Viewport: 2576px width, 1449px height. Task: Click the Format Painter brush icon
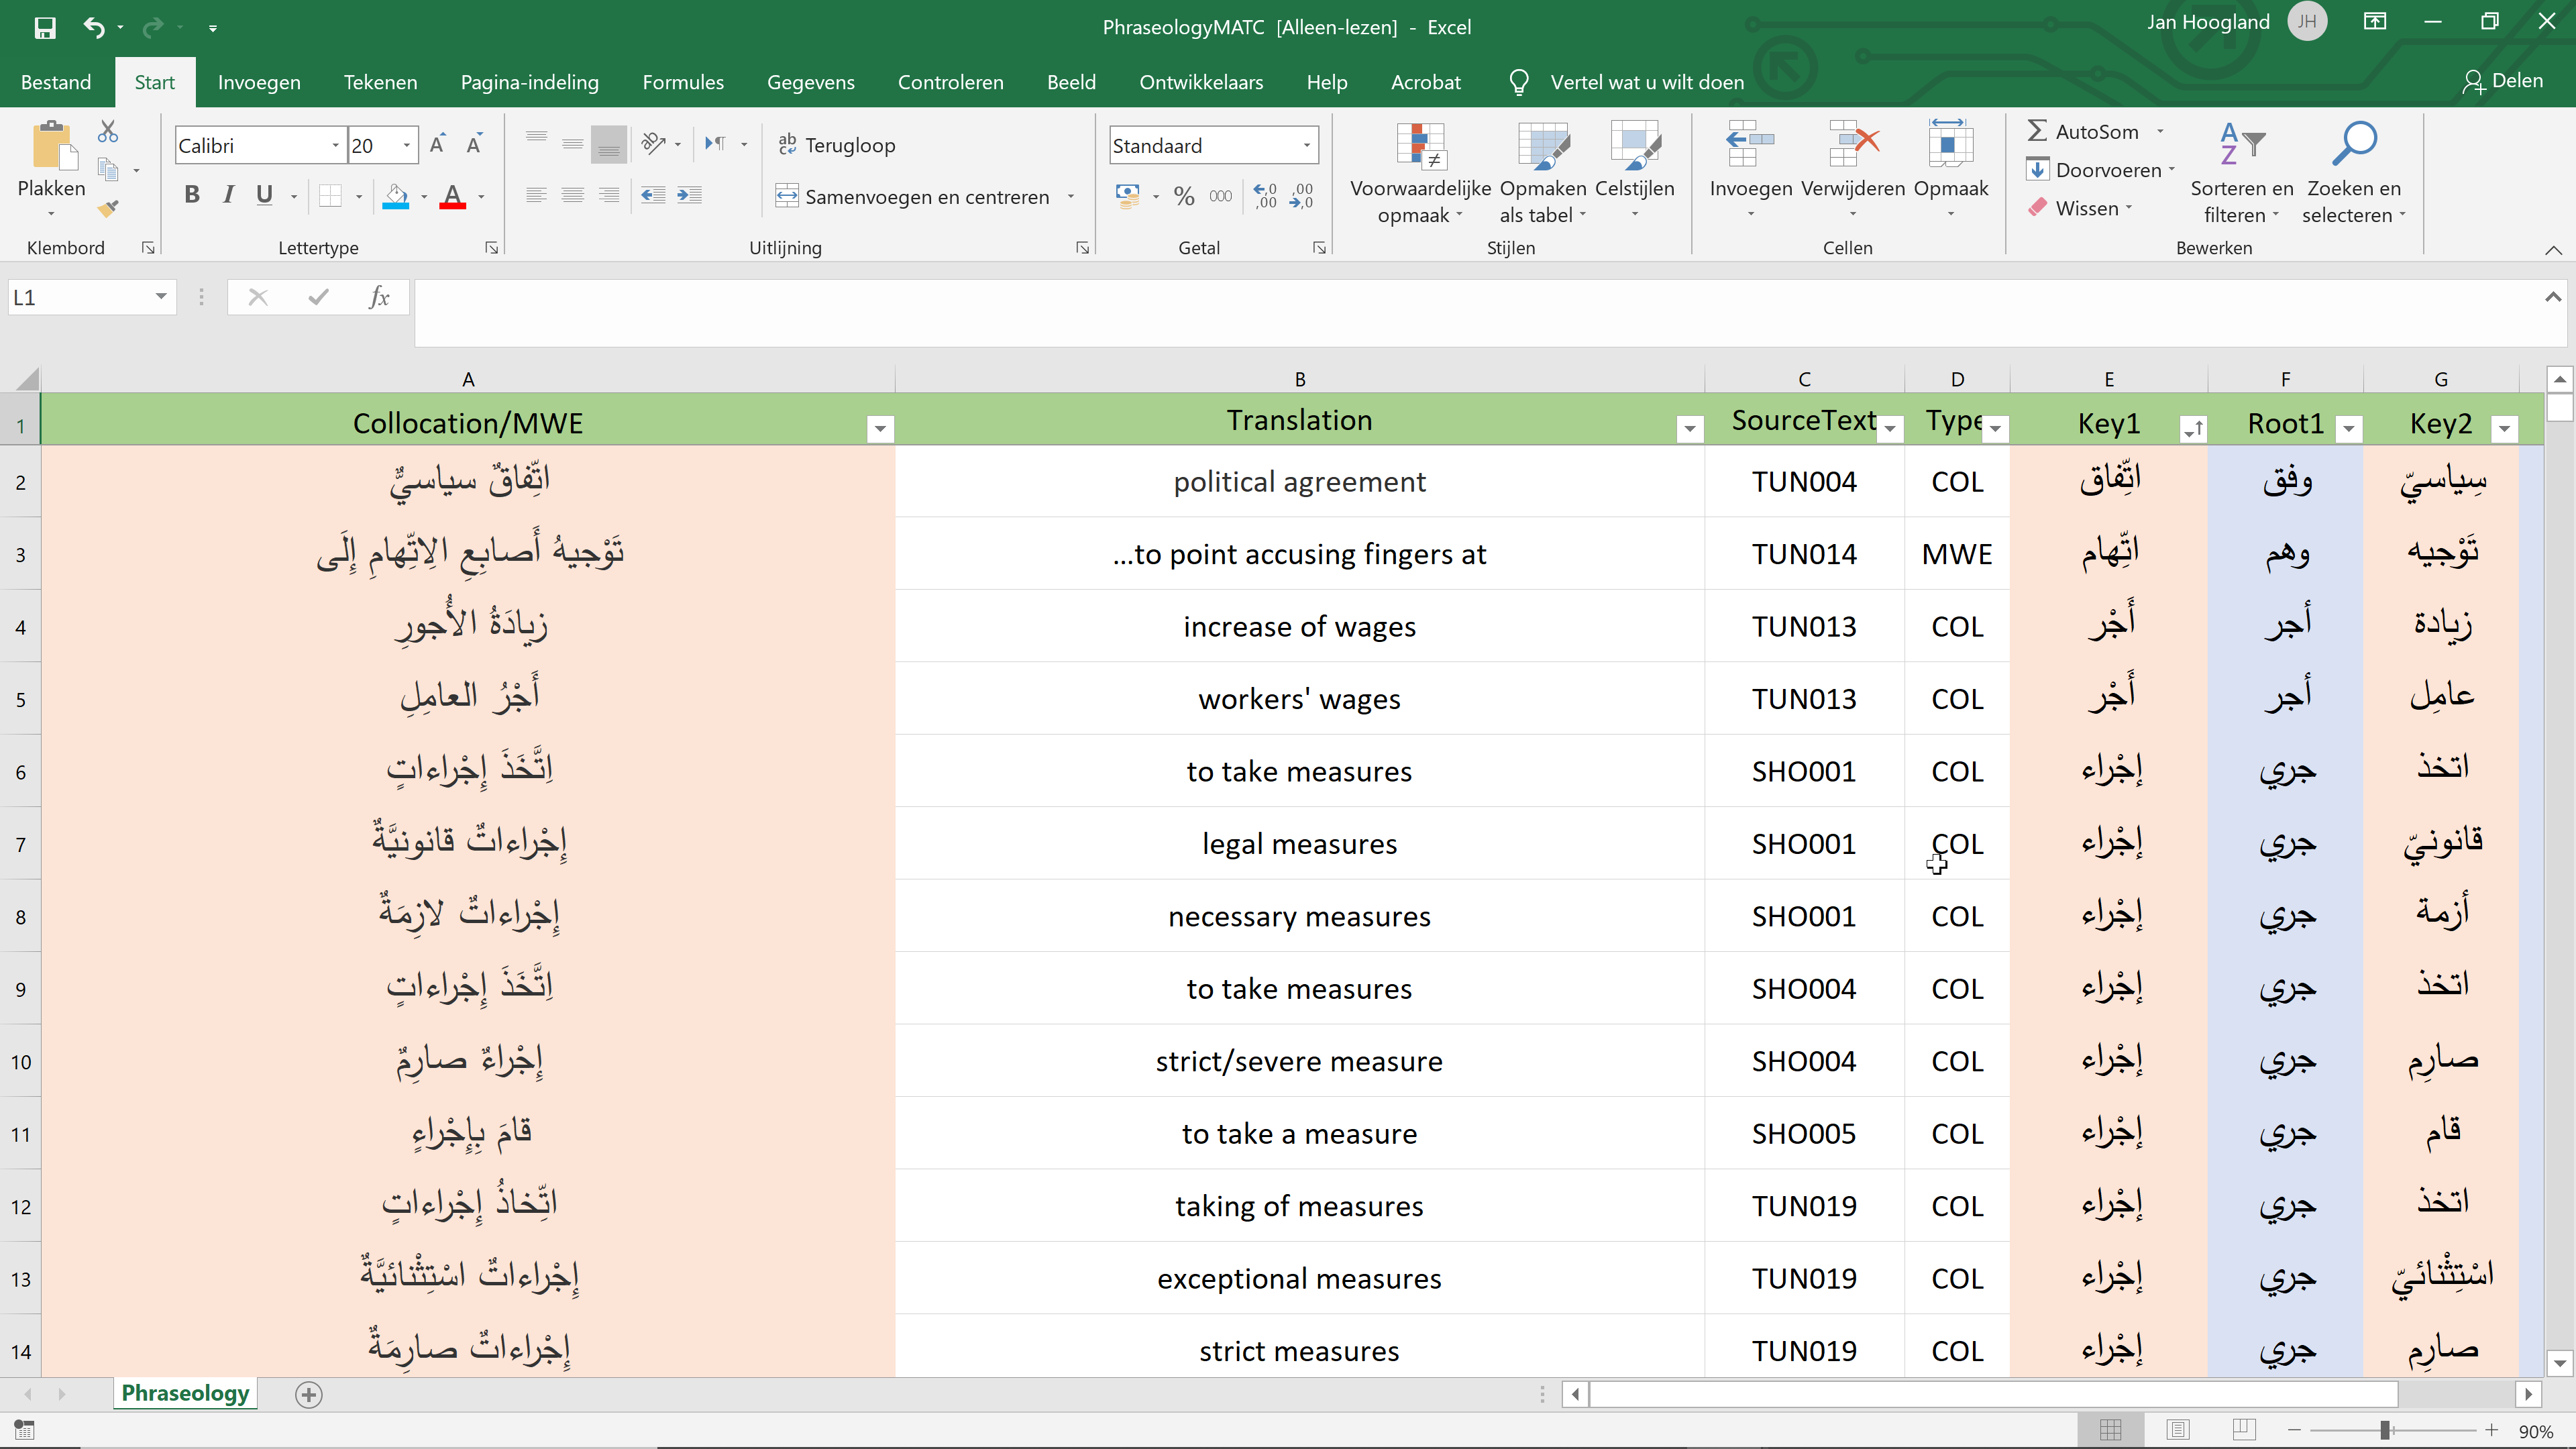tap(108, 208)
